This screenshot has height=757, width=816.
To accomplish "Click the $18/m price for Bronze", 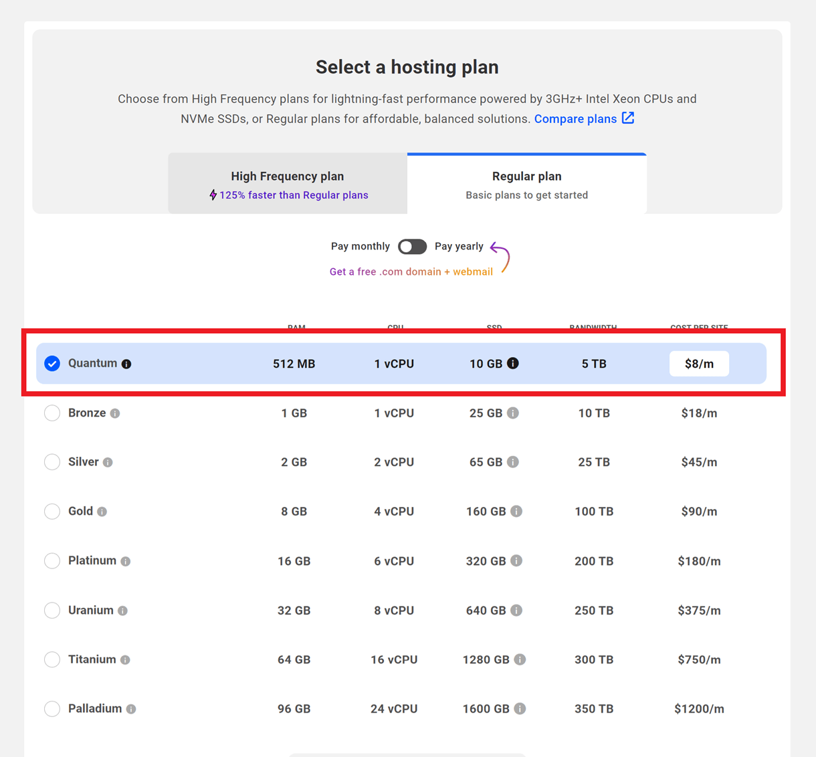I will pos(699,413).
